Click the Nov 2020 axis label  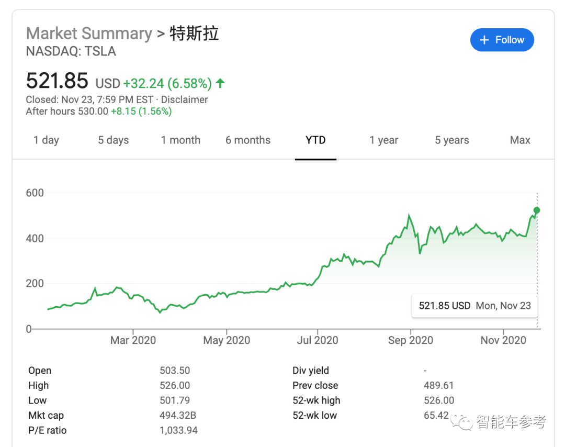pos(503,340)
